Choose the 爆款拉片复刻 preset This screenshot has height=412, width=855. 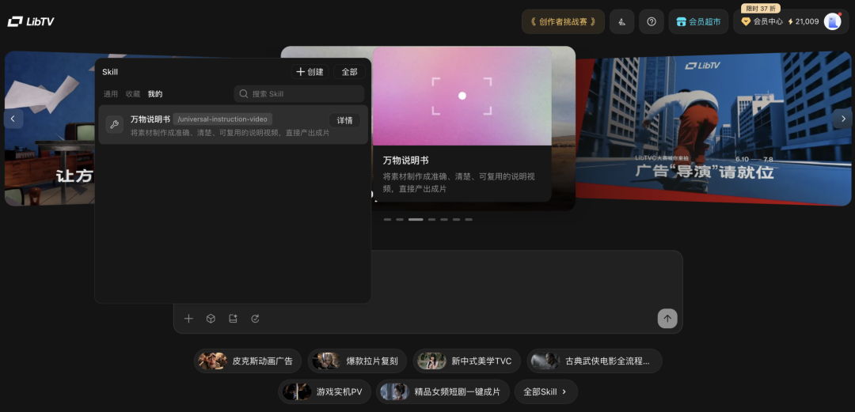point(357,361)
